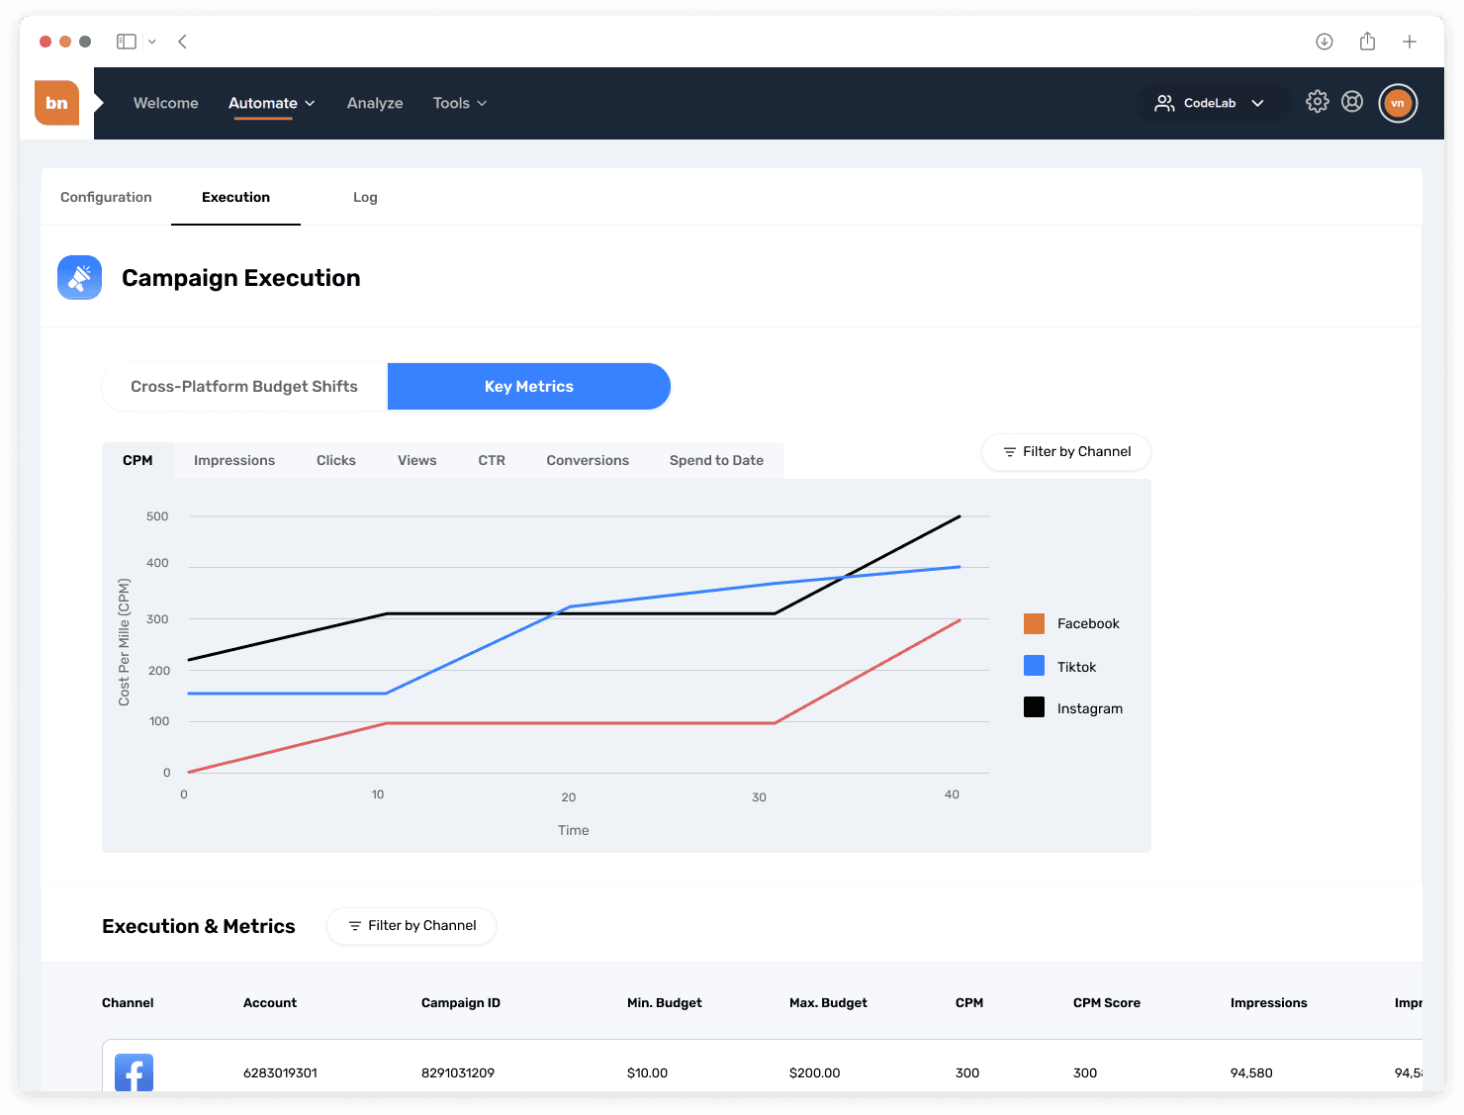Image resolution: width=1464 pixels, height=1115 pixels.
Task: Show Views chart tab
Action: tap(417, 460)
